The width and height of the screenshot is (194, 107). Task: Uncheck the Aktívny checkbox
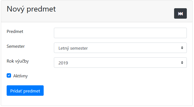click(x=9, y=75)
